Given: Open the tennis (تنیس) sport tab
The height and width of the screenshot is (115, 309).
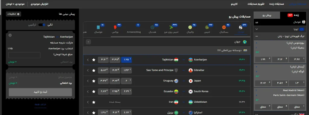Looking at the screenshot, I should click(x=207, y=29).
